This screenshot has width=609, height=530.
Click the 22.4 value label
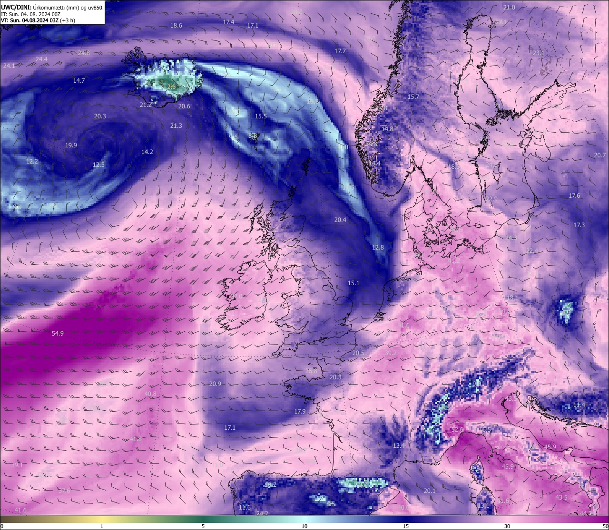coord(532,251)
